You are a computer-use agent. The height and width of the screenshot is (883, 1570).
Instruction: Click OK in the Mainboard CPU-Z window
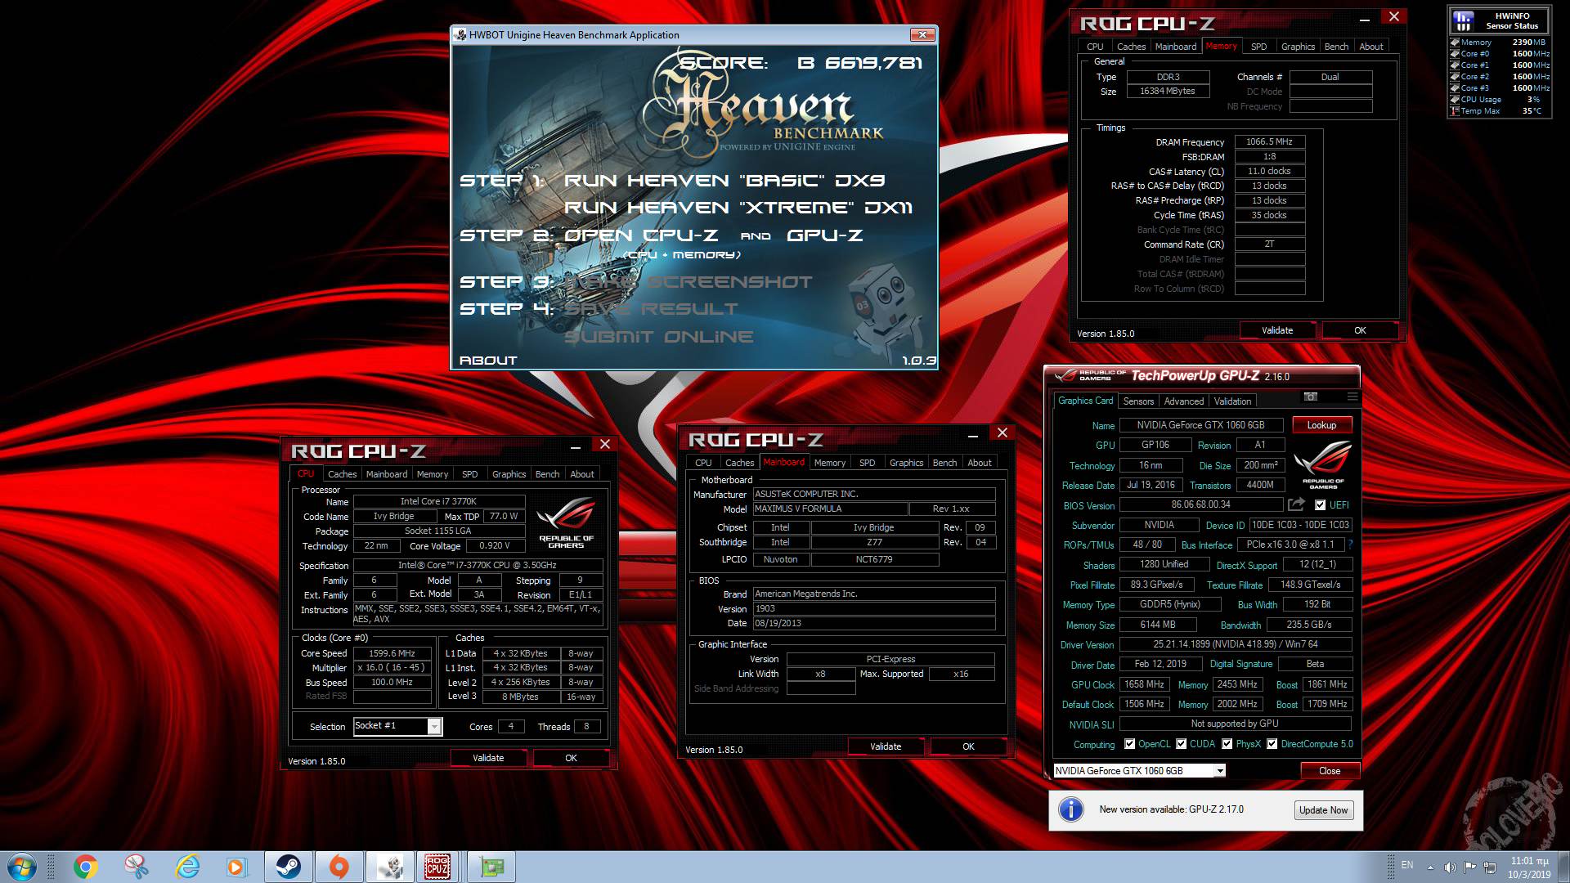click(968, 746)
